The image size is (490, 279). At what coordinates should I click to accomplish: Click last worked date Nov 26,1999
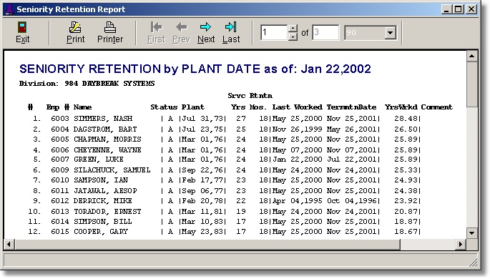click(297, 129)
